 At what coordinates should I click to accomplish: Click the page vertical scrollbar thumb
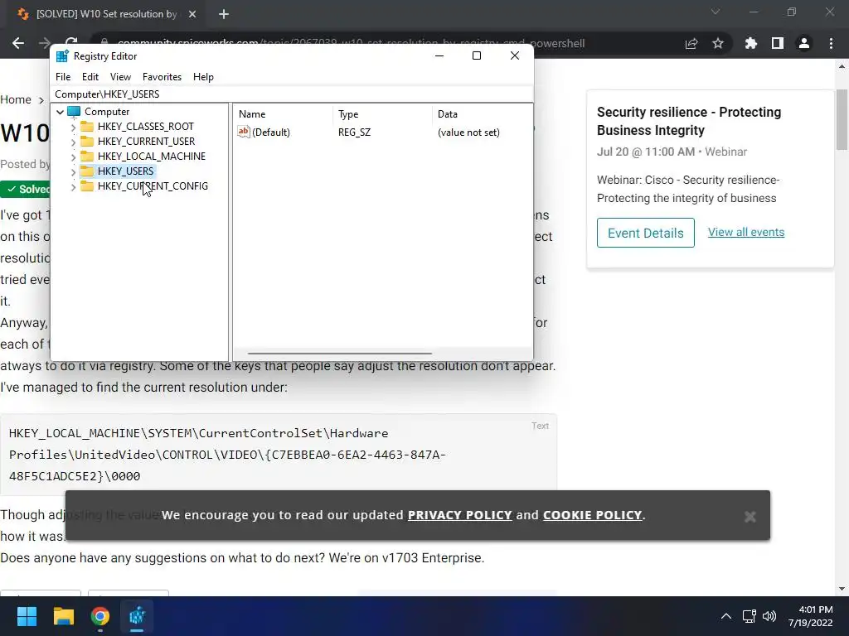coord(842,120)
